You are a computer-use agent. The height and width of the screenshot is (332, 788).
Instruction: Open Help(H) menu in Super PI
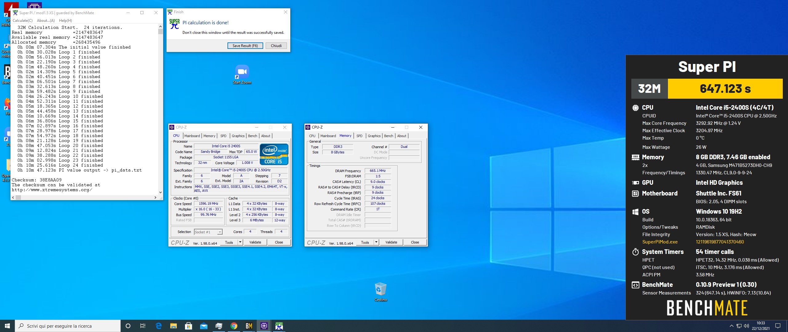point(65,21)
